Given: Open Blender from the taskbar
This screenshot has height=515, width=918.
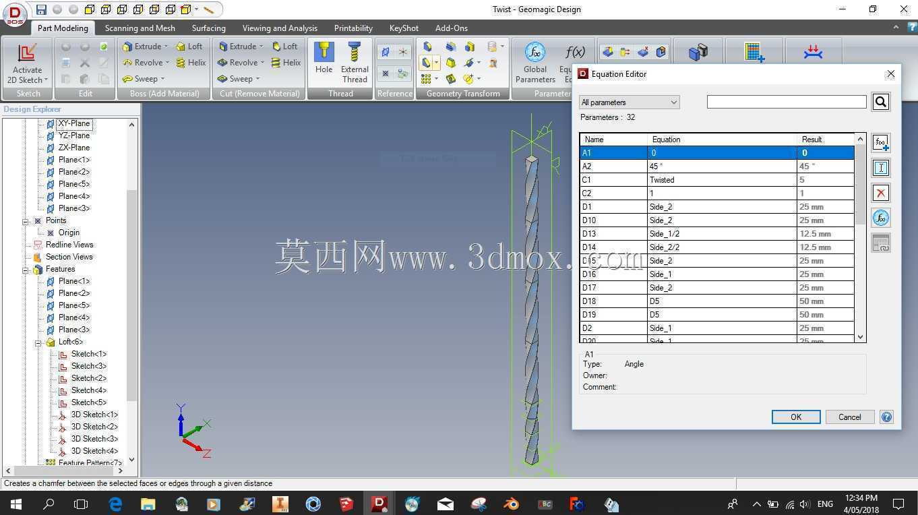Looking at the screenshot, I should tap(511, 504).
